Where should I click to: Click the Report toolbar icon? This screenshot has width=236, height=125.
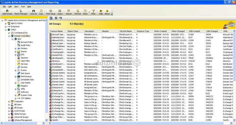point(69,12)
